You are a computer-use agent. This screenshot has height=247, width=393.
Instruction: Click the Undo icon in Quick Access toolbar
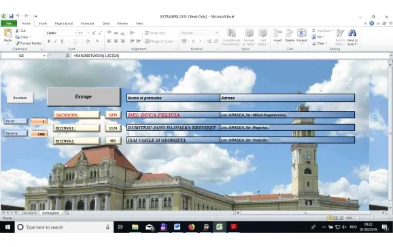18,16
